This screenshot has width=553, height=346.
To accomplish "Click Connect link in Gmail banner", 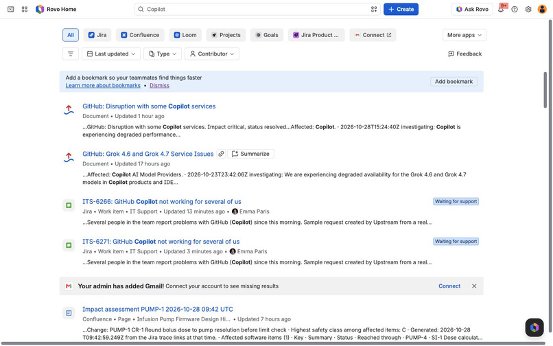I will 449,286.
